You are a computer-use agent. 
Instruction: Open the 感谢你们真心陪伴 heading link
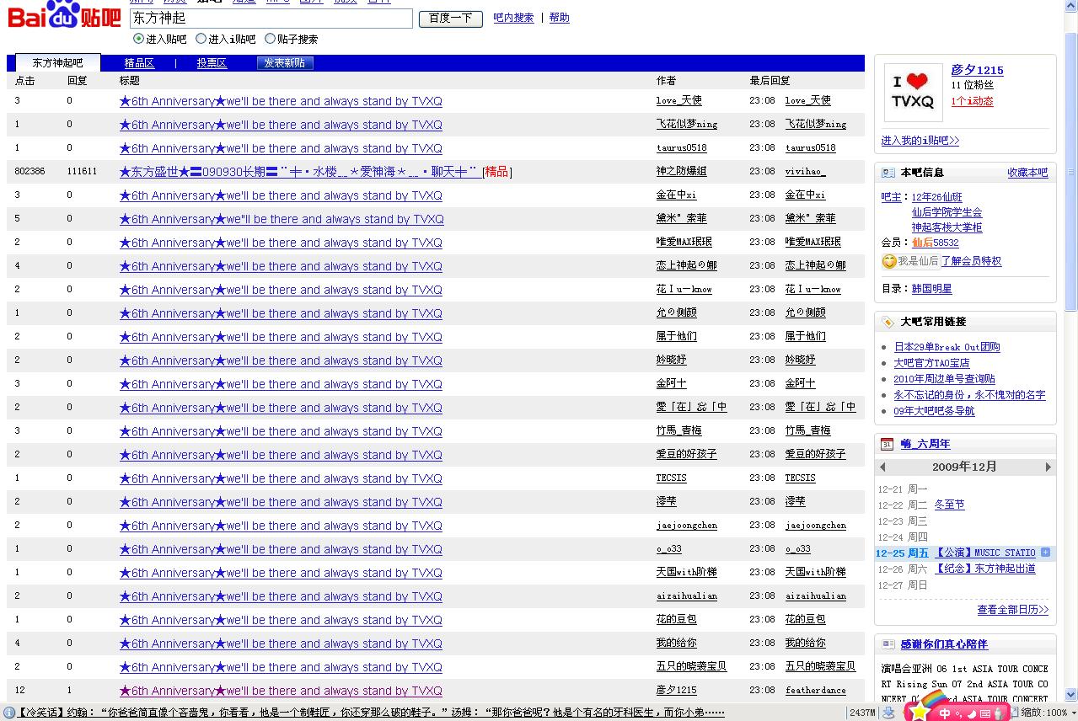(944, 644)
